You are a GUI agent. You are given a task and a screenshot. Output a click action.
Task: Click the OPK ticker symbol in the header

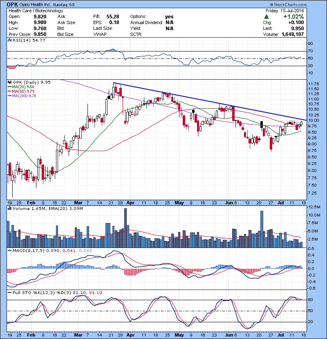tap(13, 4)
